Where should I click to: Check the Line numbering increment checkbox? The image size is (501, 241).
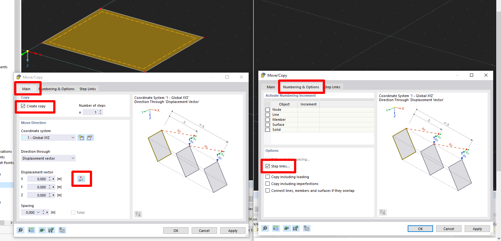click(268, 115)
